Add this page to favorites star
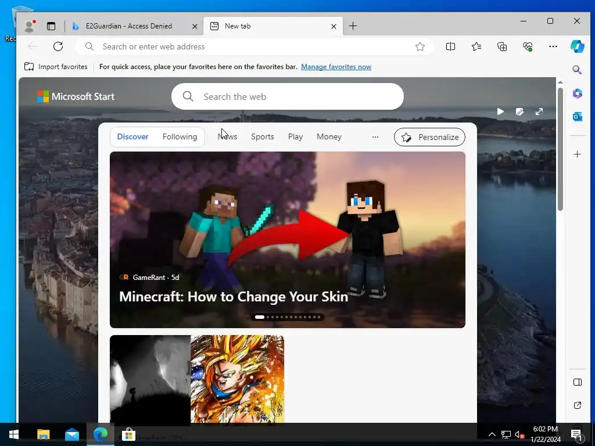The width and height of the screenshot is (595, 446). pyautogui.click(x=420, y=46)
